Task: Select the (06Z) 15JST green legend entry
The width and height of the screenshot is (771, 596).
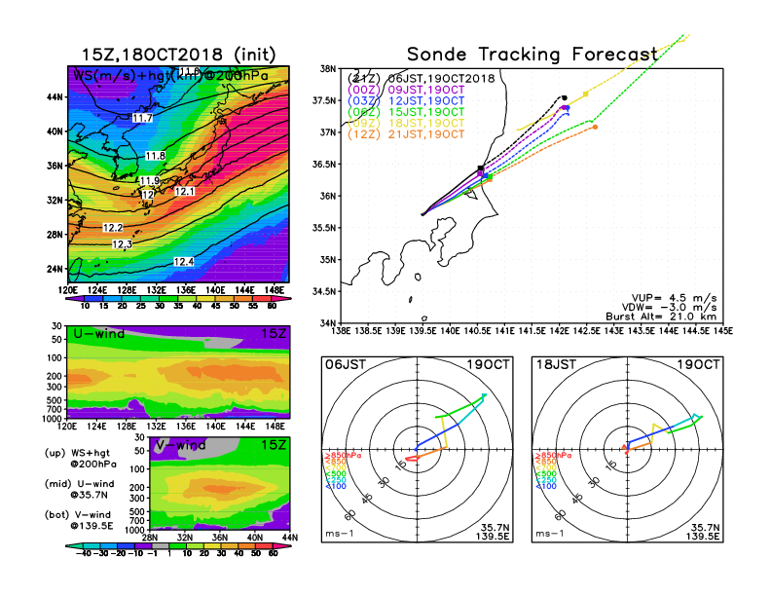Action: (x=406, y=112)
